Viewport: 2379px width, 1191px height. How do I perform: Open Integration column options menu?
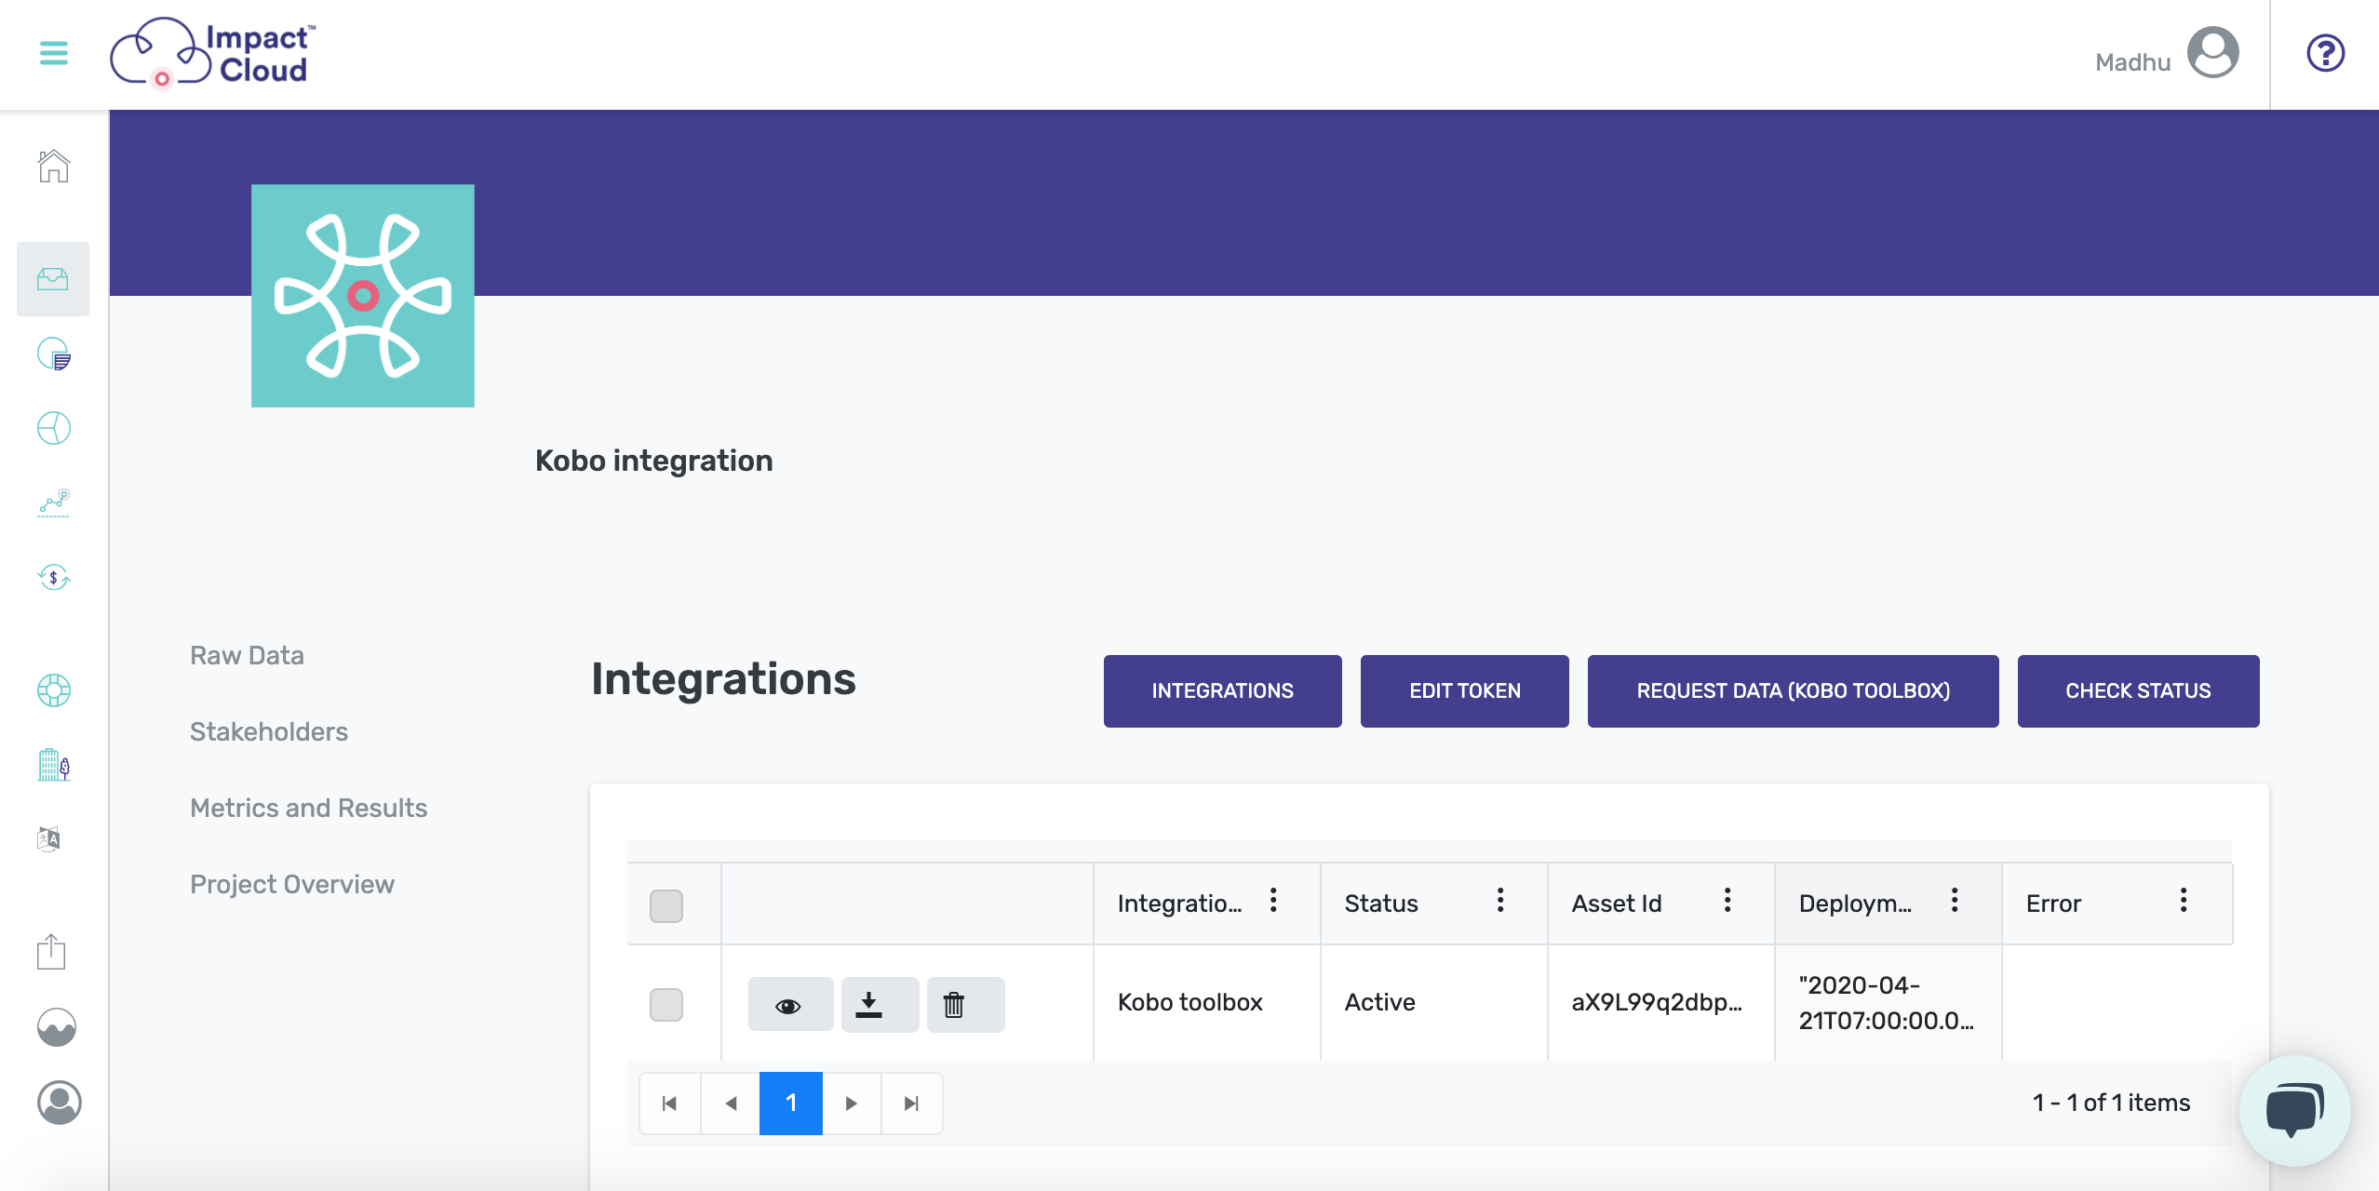1273,900
